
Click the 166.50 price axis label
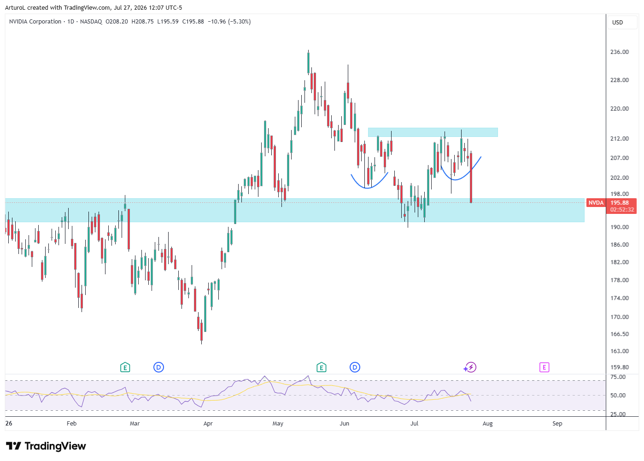(620, 334)
